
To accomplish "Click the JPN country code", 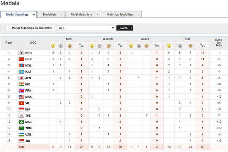I will coord(28,78).
